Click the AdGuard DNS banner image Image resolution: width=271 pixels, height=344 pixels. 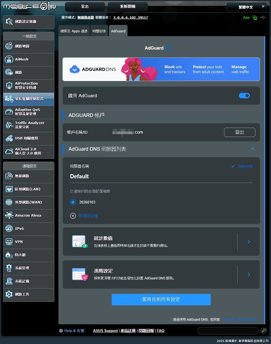point(161,69)
